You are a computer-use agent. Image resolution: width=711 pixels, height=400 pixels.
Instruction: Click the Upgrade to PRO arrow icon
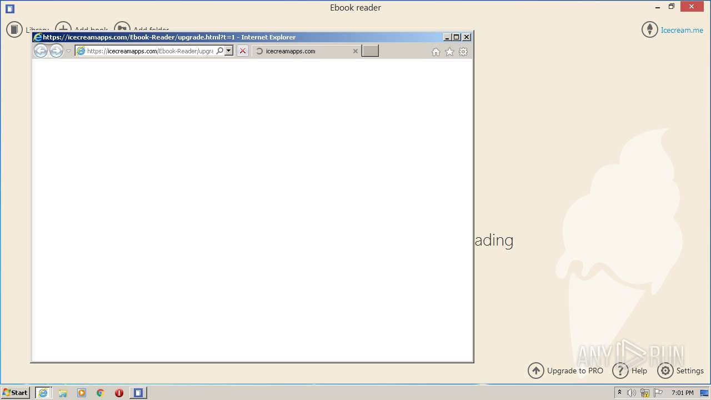coord(536,371)
